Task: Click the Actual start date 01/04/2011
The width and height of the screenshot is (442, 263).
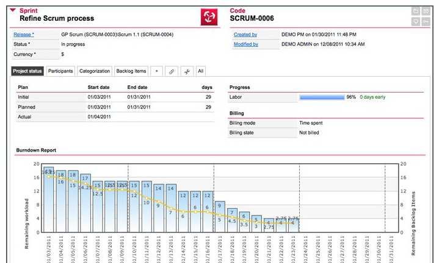Action: [x=100, y=117]
